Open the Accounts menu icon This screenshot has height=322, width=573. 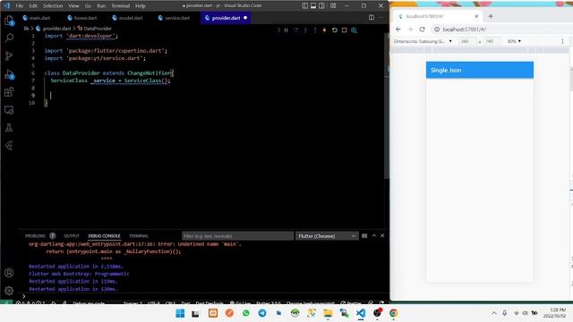tap(9, 273)
